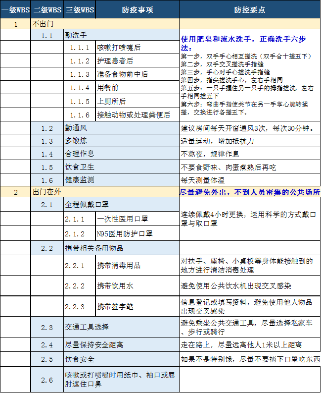Select the 健康监测 cell
The width and height of the screenshot is (321, 393).
point(122,180)
